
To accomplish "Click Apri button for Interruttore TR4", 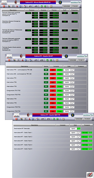I will 53,99.
